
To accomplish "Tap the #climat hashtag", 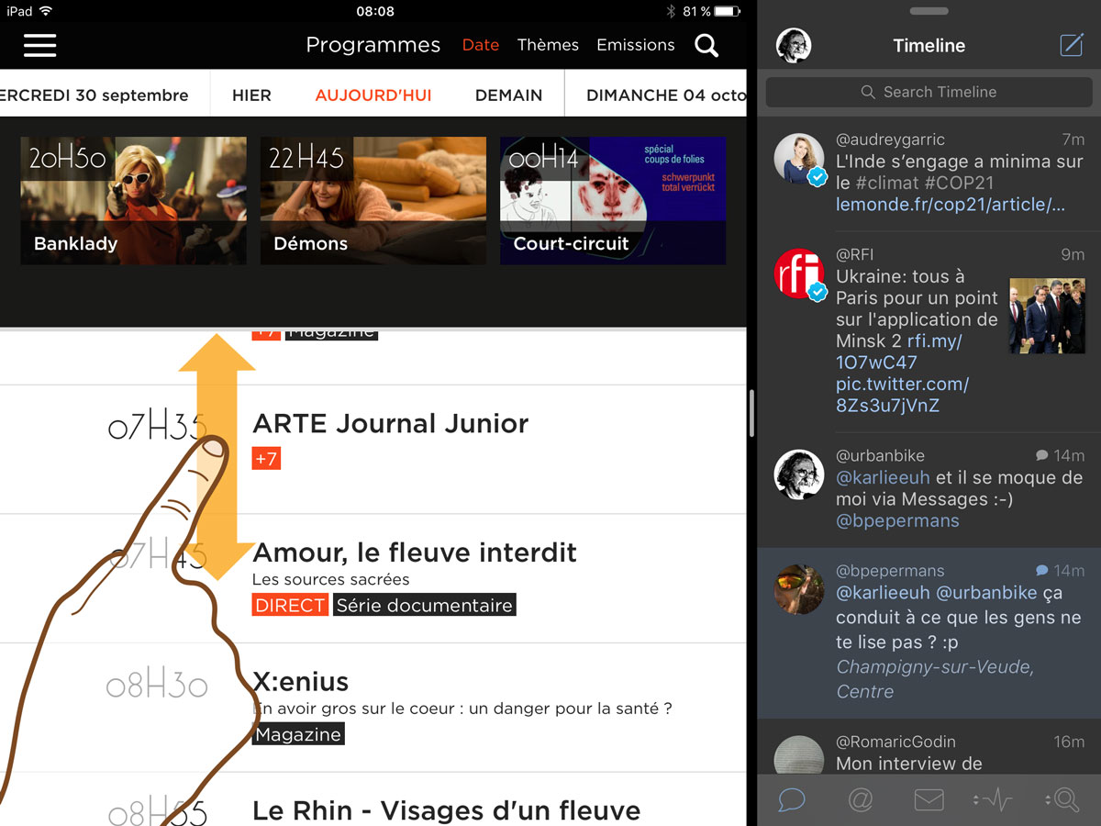I will coord(887,182).
